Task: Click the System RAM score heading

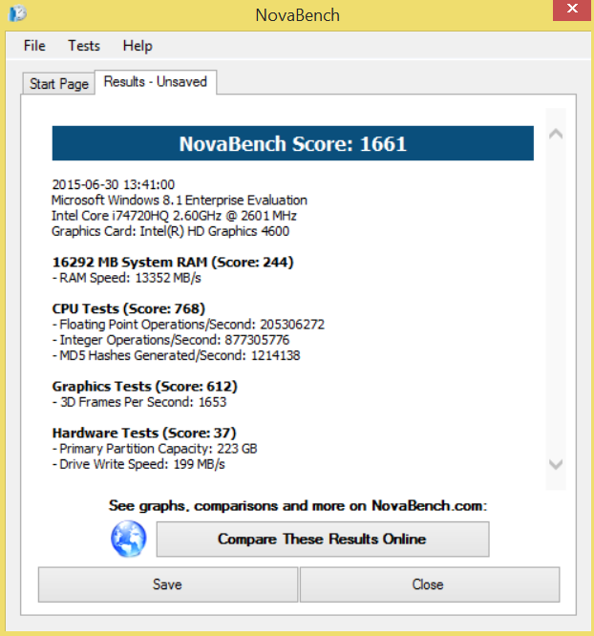Action: click(x=172, y=262)
